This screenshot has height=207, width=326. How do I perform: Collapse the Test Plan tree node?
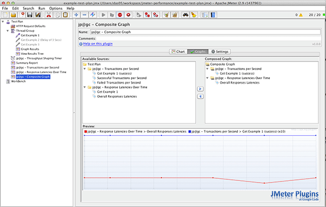click(3, 21)
